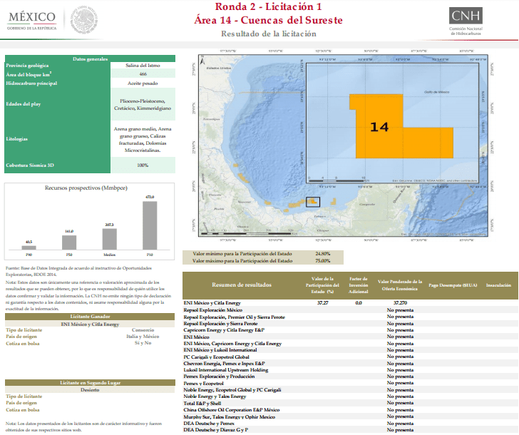The image size is (519, 435).
Task: Select the P10 bar in prospective resources chart
Action: (150, 225)
